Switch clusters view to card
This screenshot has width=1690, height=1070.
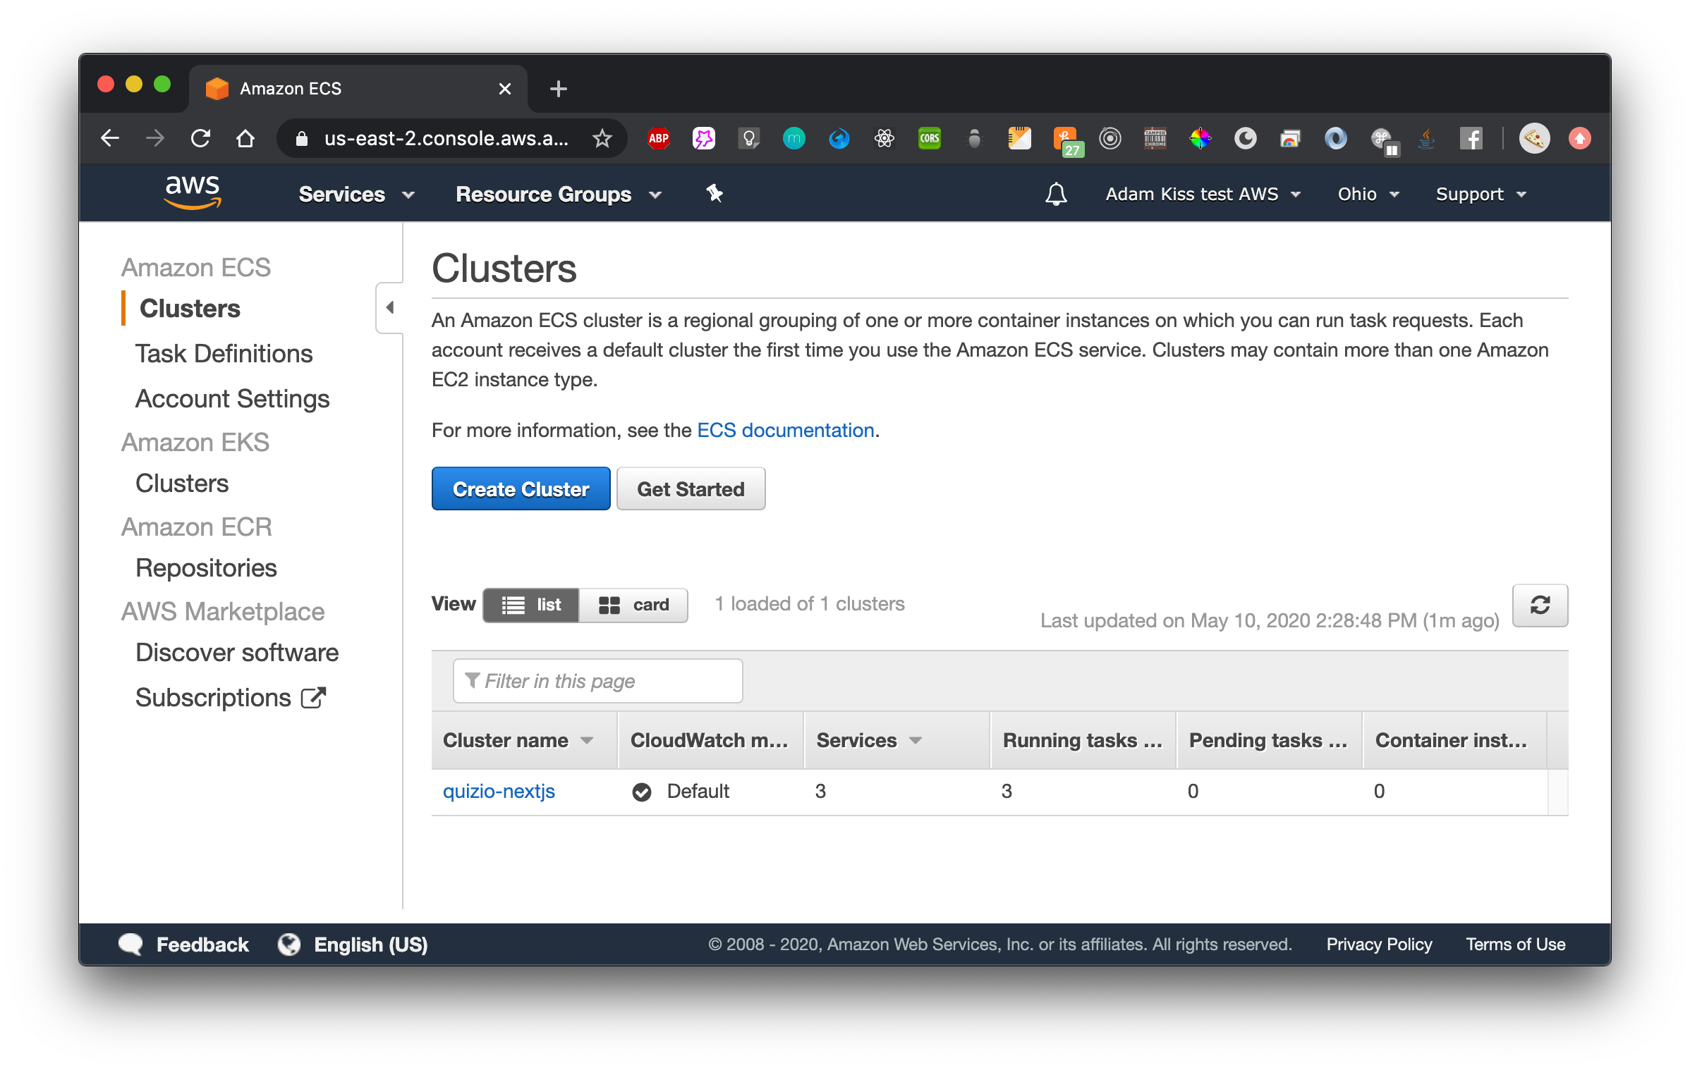(x=633, y=605)
